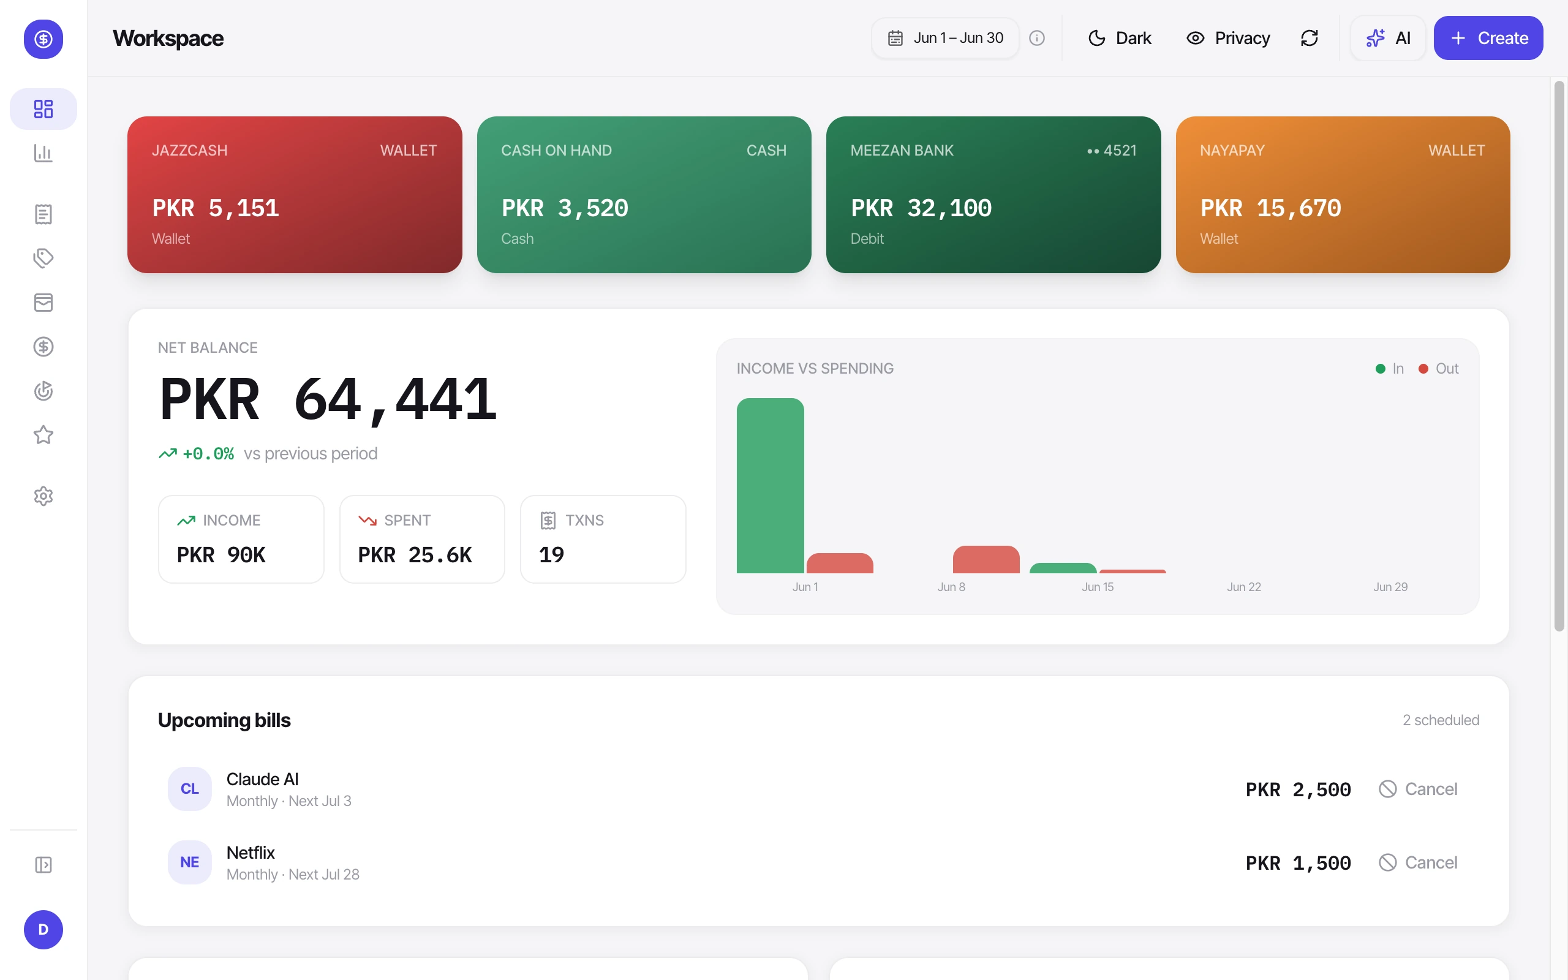The height and width of the screenshot is (980, 1568).
Task: Open the star favorites sidebar icon
Action: tap(43, 435)
